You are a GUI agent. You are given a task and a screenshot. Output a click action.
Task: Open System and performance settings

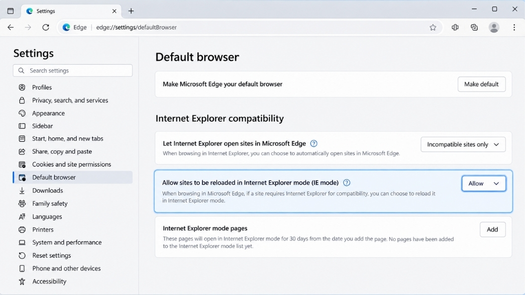[x=73, y=242]
